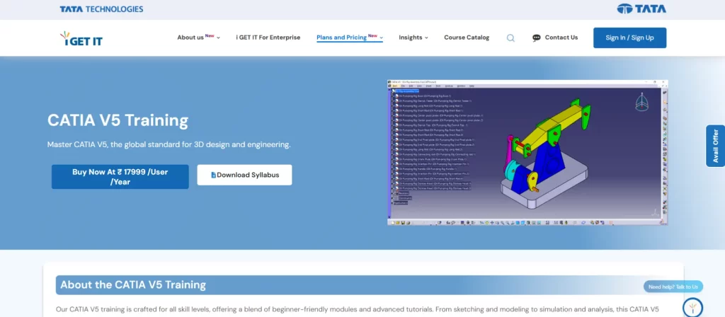Open the Contact Us link
725x317 pixels.
(x=561, y=38)
